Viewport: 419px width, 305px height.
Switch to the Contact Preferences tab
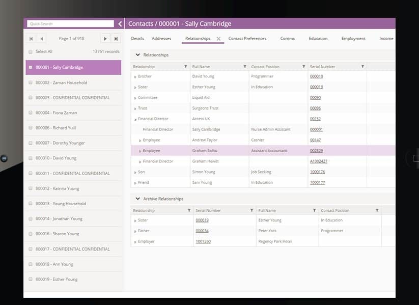coord(247,39)
